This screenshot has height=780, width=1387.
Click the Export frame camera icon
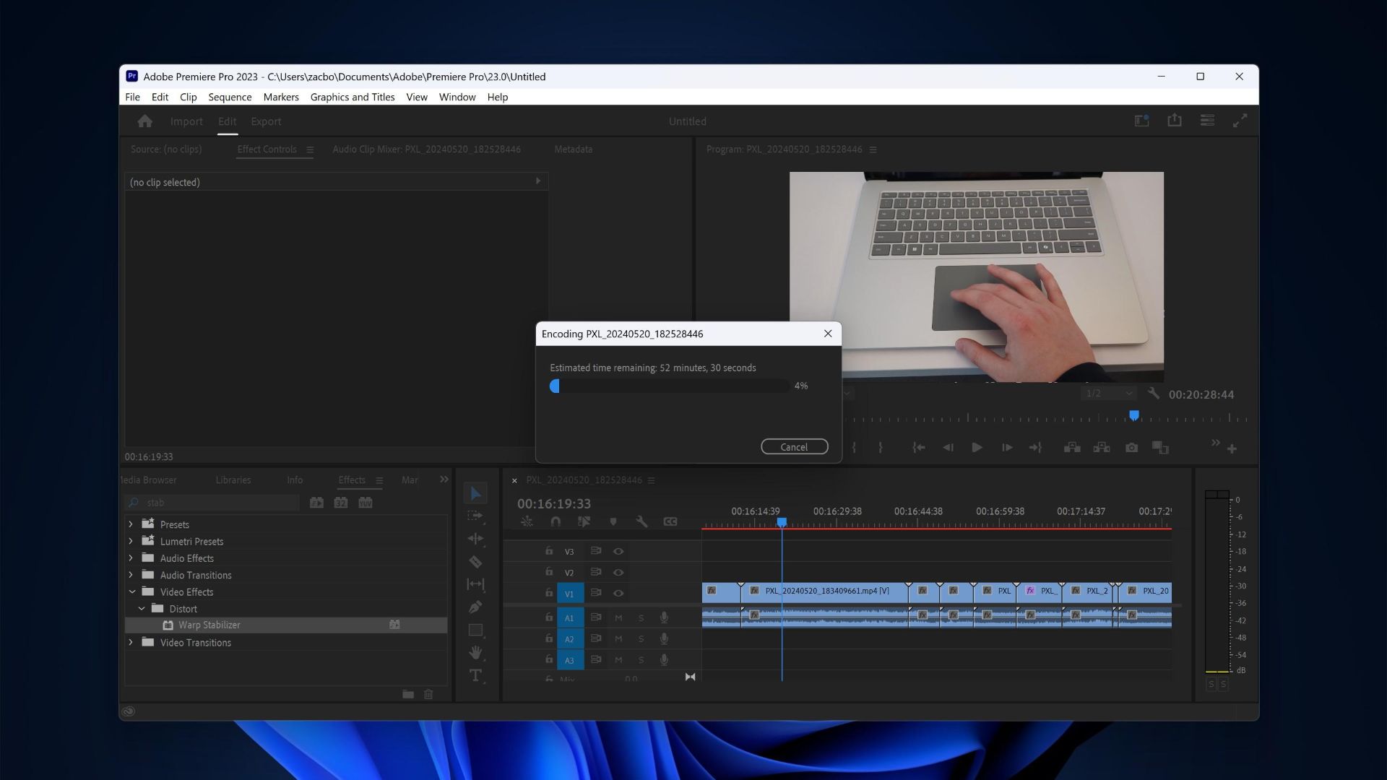(1132, 448)
